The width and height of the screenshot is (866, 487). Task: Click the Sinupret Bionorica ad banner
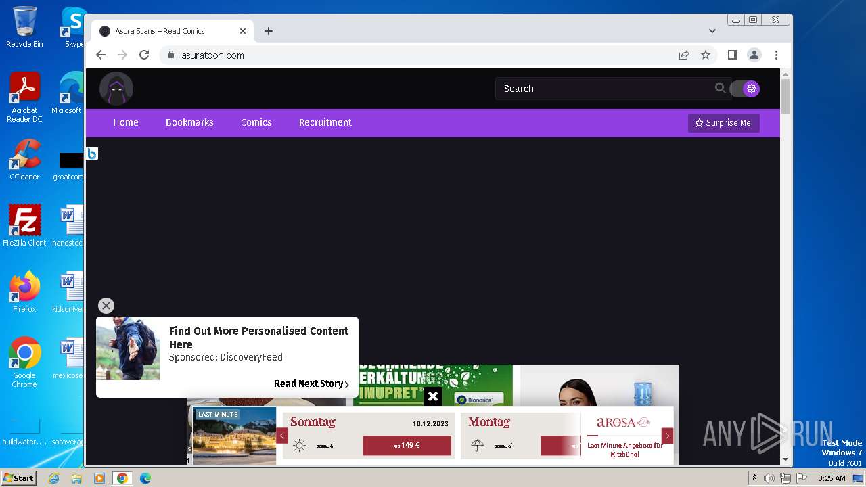point(433,385)
